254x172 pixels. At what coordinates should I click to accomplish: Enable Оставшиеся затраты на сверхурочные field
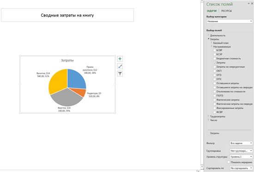coord(215,87)
